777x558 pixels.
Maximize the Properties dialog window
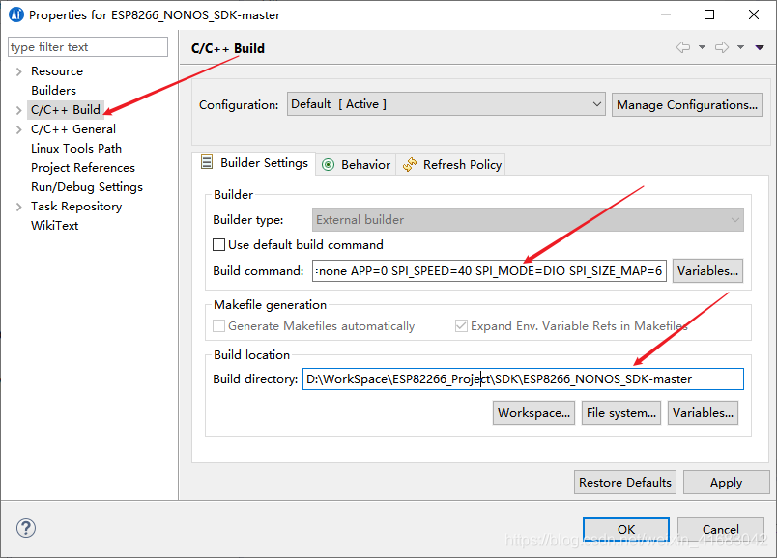pos(709,14)
